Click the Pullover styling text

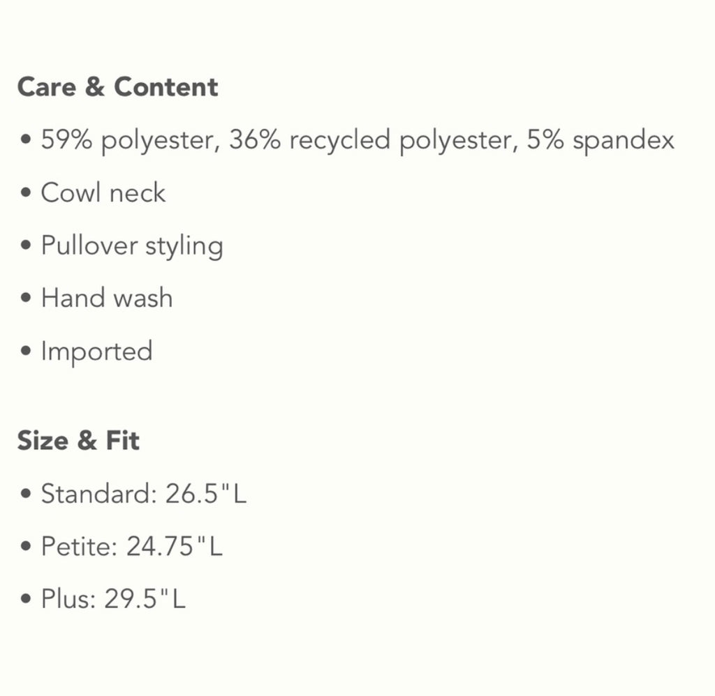coord(132,246)
